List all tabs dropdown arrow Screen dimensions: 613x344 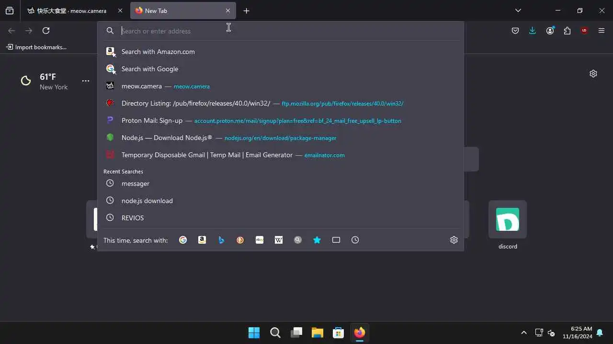point(518,11)
